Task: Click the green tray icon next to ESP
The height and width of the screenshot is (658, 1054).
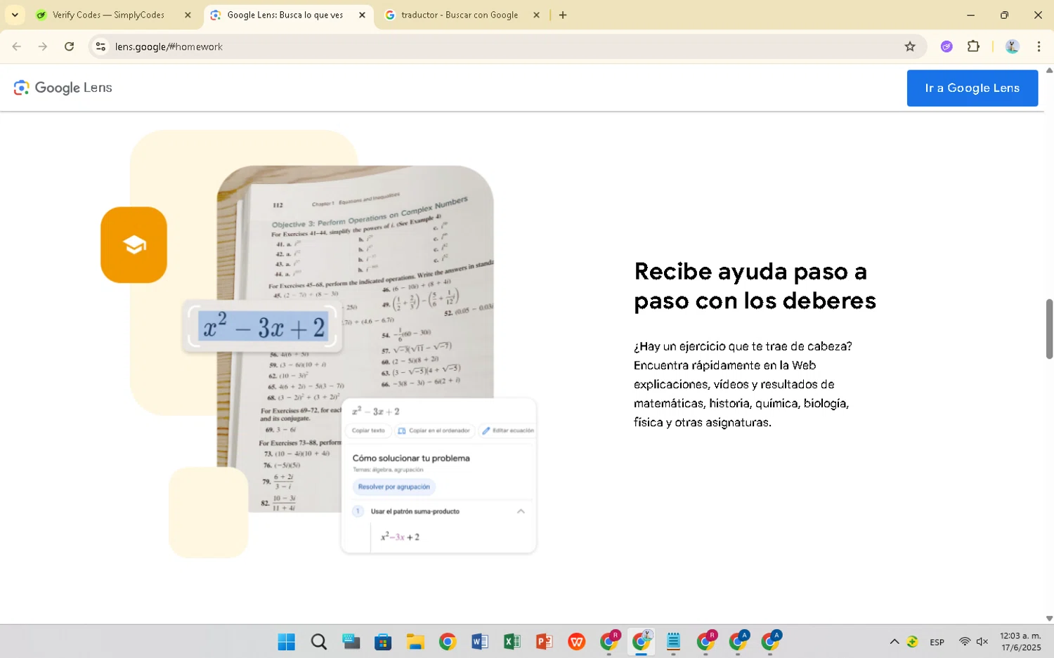Action: pos(912,642)
